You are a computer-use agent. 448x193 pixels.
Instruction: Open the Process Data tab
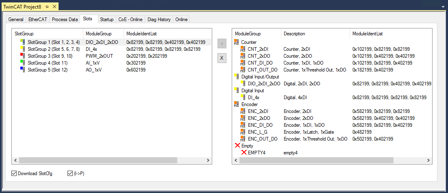click(65, 20)
